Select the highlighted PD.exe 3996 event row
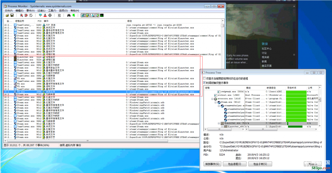Image resolution: width=332 pixels, height=173 pixels. point(101,92)
